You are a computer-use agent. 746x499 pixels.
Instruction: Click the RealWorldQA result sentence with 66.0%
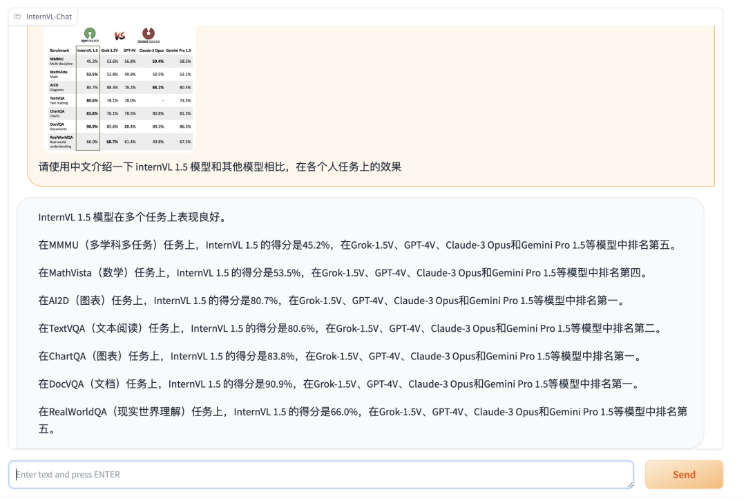(363, 420)
